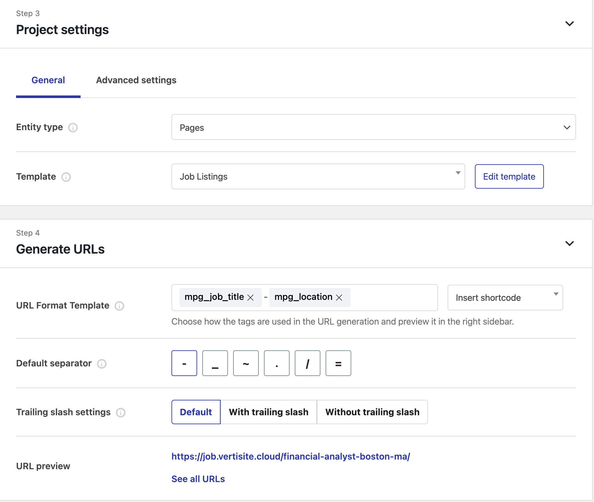Click the Template info icon
Screen dimensions: 594x502
click(x=66, y=177)
